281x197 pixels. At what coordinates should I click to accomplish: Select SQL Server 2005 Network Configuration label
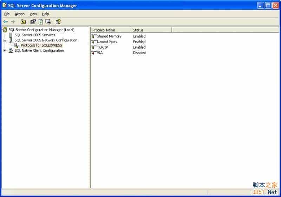tap(46, 40)
